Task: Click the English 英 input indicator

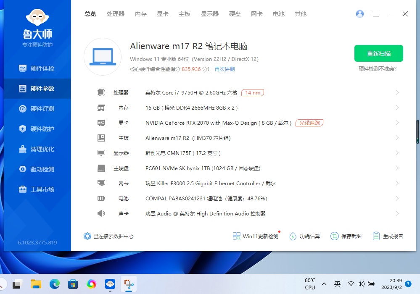Action: point(337,284)
